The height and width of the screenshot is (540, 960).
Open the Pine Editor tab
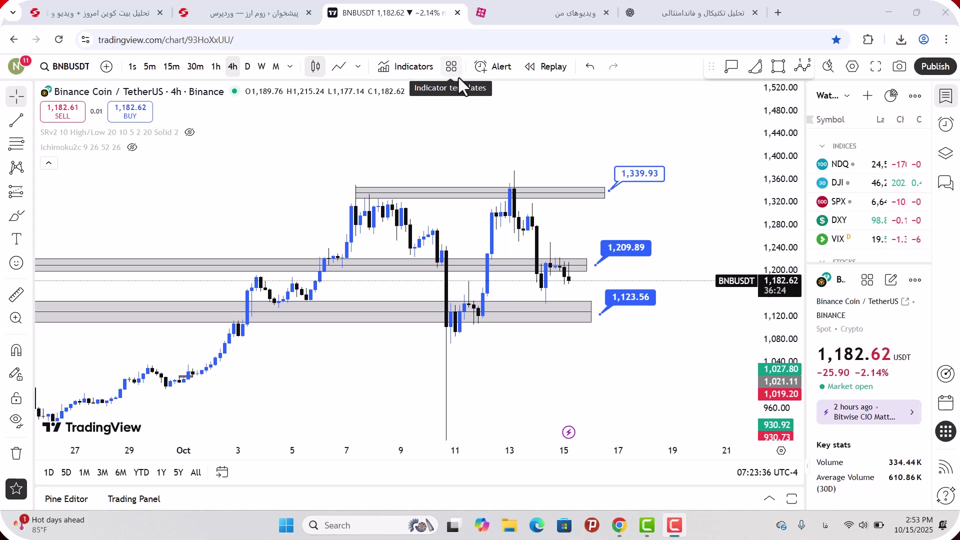(66, 499)
